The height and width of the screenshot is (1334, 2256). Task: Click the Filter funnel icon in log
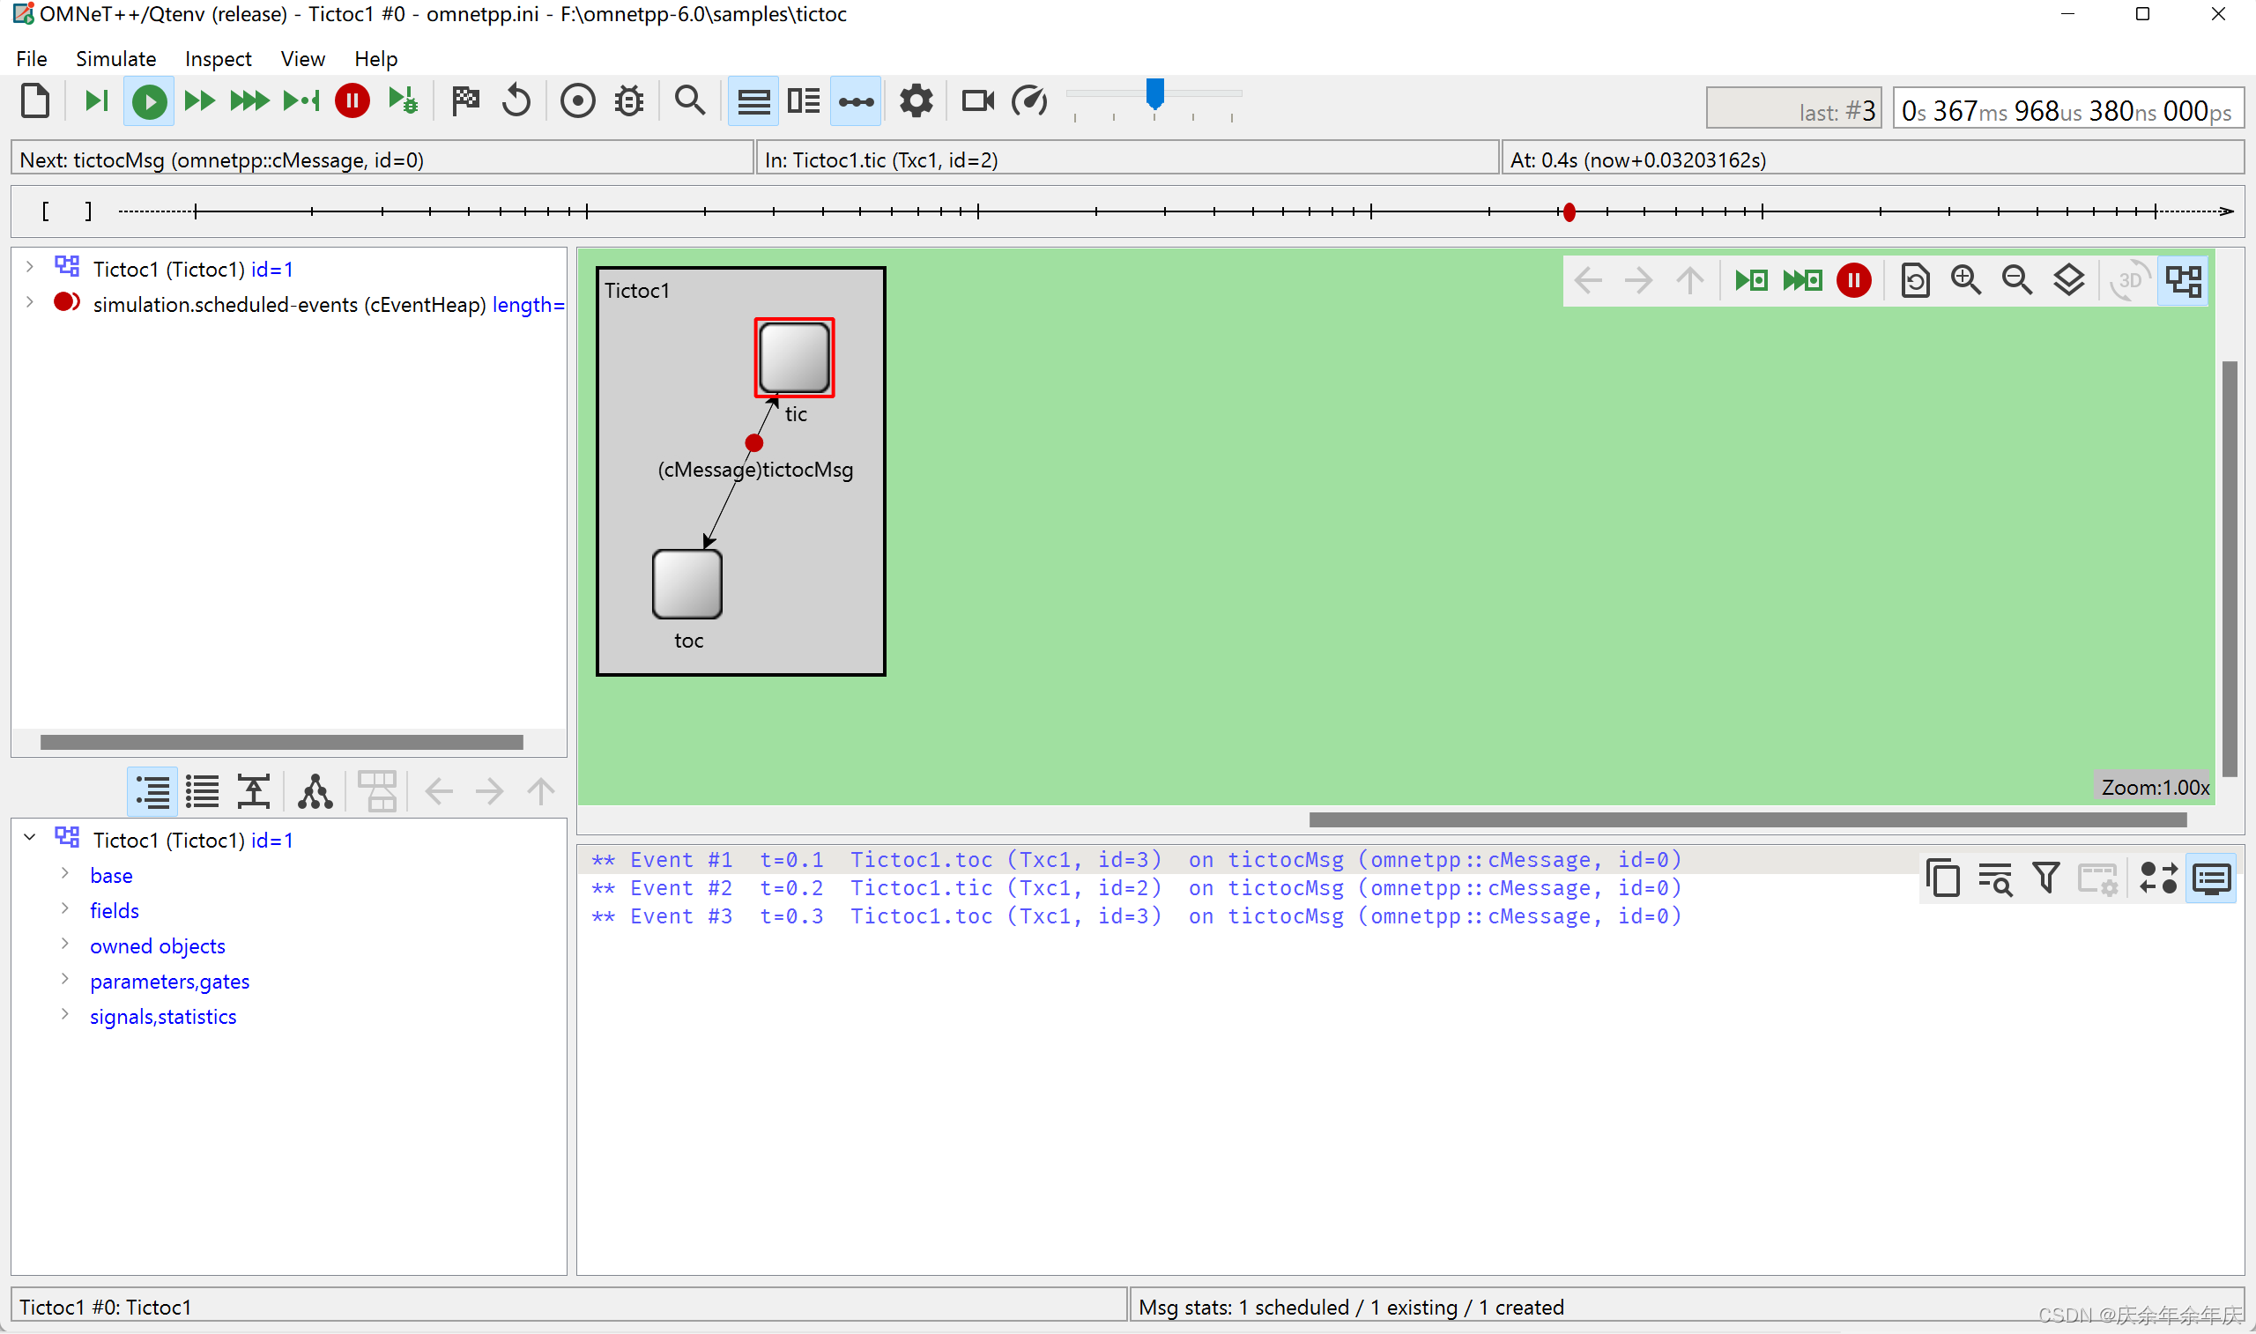pyautogui.click(x=2046, y=878)
